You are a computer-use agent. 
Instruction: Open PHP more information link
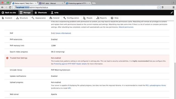(x=63, y=33)
